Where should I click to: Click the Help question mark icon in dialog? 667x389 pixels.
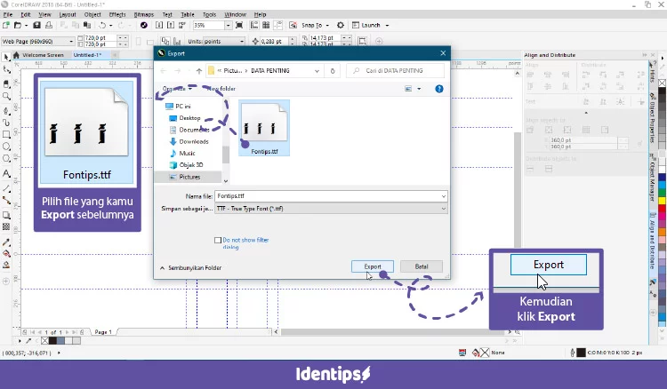click(438, 89)
